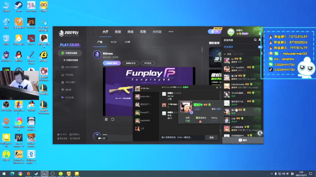
Task: Open the Tencent QQ penguin shortcut
Action: (x=19, y=56)
